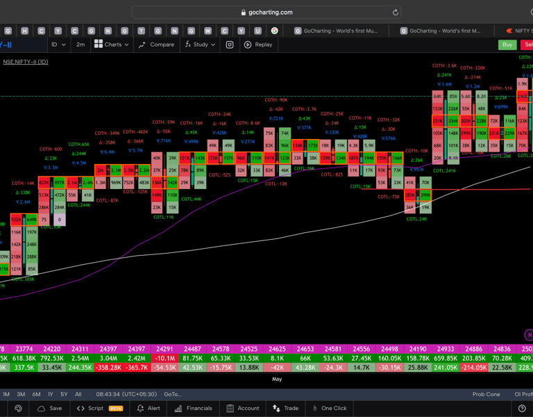The height and width of the screenshot is (417, 533).
Task: Click the -358.28K delta cell
Action: [x=108, y=367]
